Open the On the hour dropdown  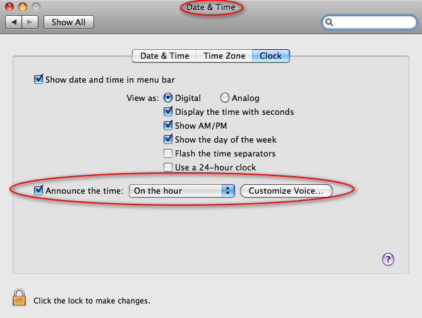coord(182,191)
